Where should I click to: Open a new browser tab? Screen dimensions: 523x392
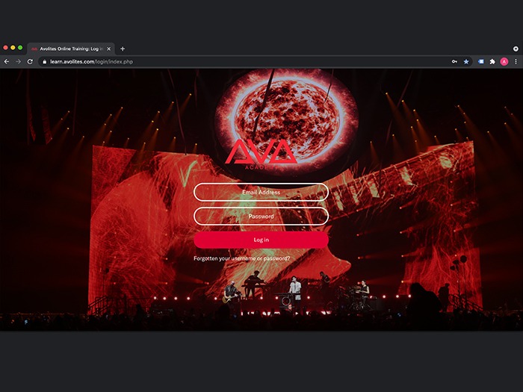[x=123, y=49]
